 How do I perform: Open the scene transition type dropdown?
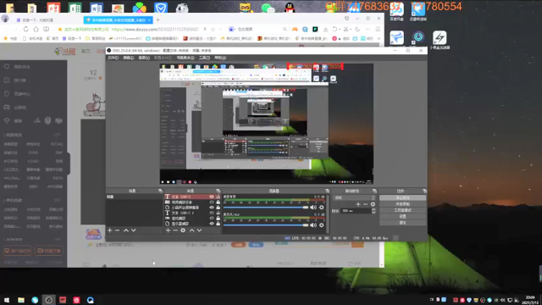(x=354, y=197)
